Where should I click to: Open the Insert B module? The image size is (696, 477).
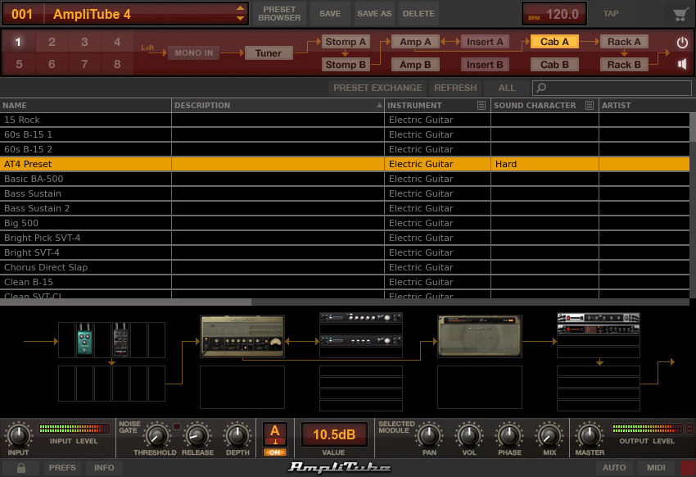point(485,65)
